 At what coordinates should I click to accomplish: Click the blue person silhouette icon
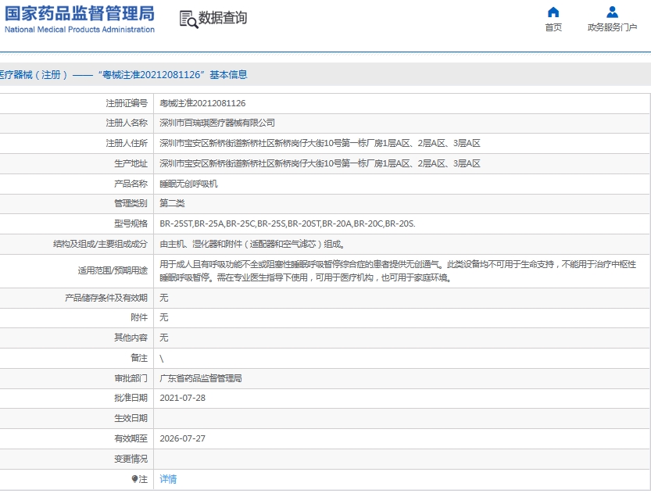tap(612, 11)
